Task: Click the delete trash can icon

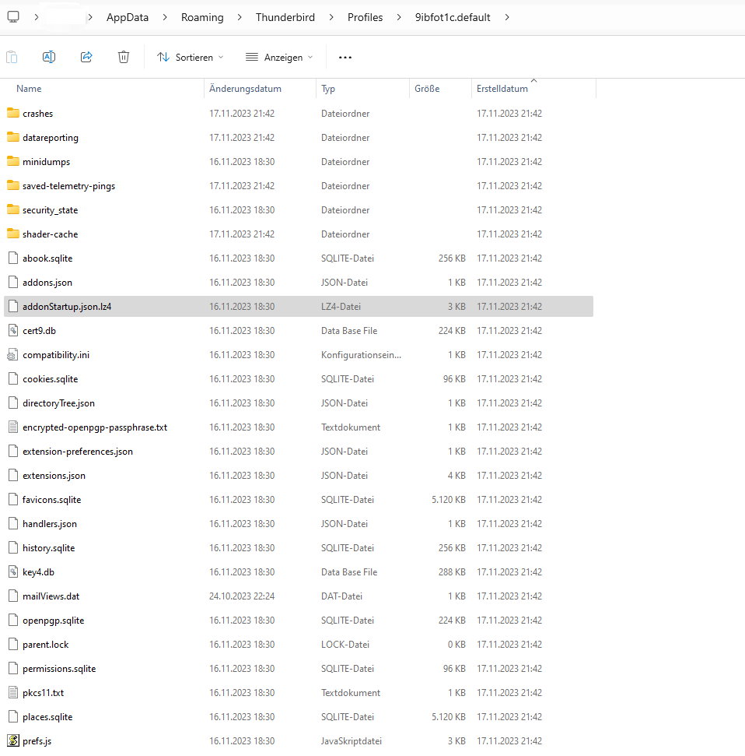Action: click(124, 57)
